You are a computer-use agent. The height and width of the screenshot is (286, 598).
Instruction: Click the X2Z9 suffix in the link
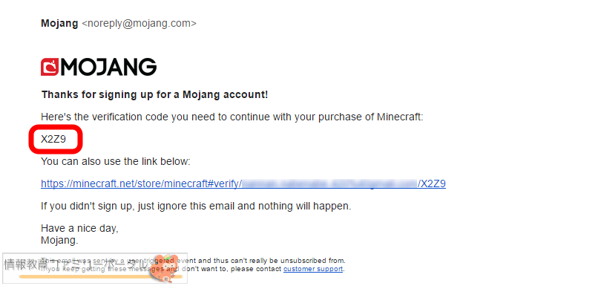point(433,184)
